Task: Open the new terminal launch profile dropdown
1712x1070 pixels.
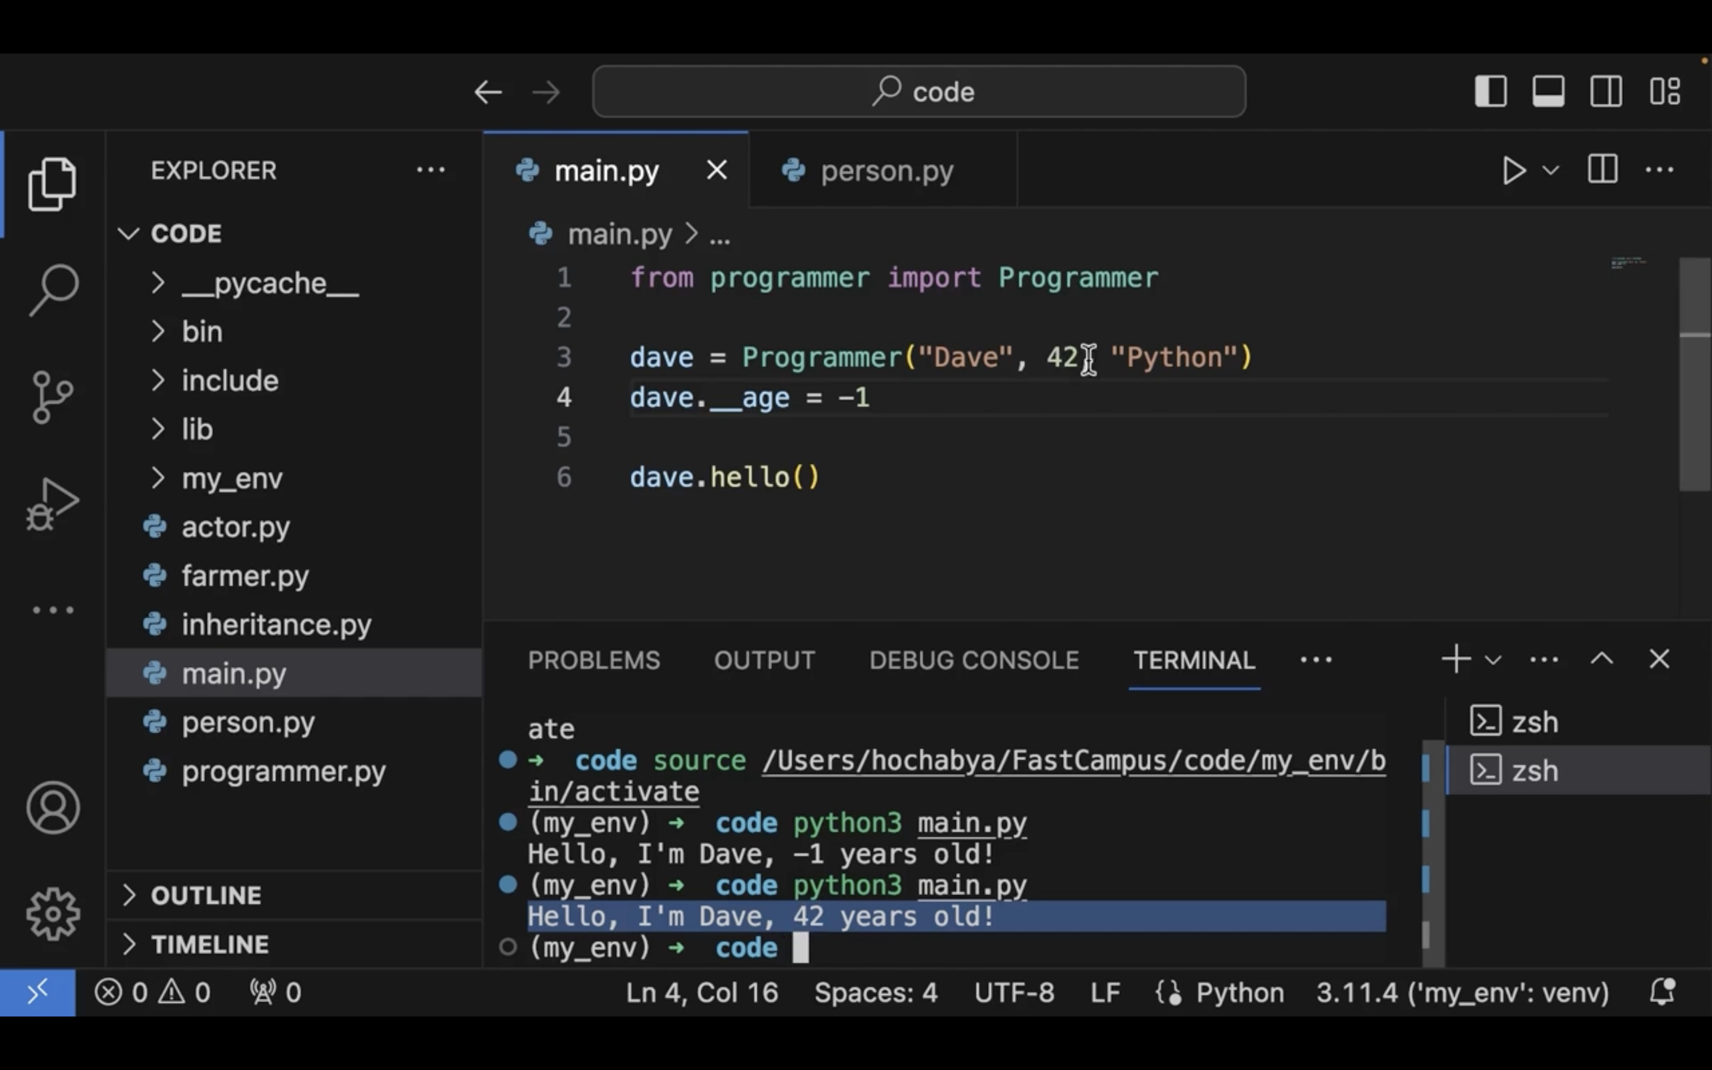Action: 1493,660
